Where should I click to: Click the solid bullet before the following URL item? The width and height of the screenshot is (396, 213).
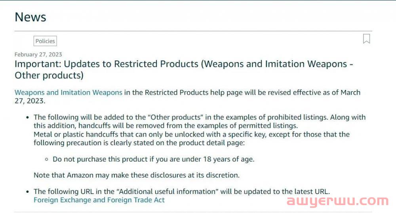point(28,192)
